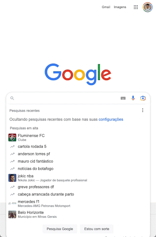
Task: Start voice search with microphone icon
Action: [x=133, y=98]
